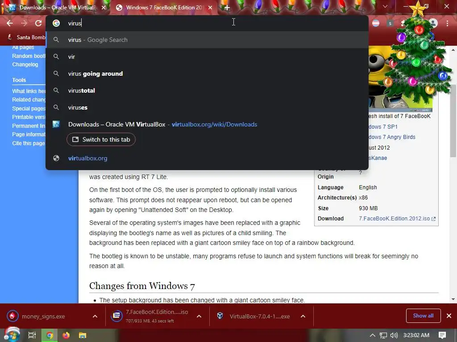
Task: Open Task View on the taskbar
Action: click(32, 335)
